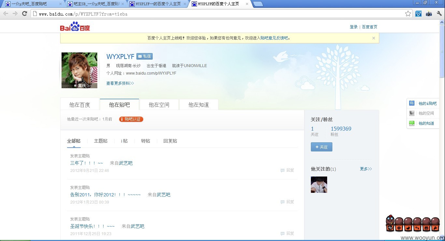Click 他的知道 text link
Image resolution: width=445 pixels, height=241 pixels.
point(426,123)
